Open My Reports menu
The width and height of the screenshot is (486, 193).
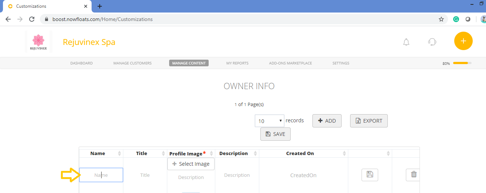pyautogui.click(x=237, y=63)
